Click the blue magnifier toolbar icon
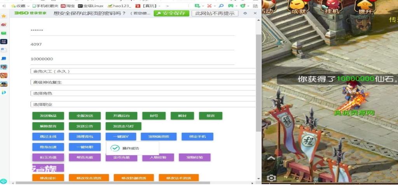Image resolution: width=398 pixels, height=185 pixels. point(221,5)
